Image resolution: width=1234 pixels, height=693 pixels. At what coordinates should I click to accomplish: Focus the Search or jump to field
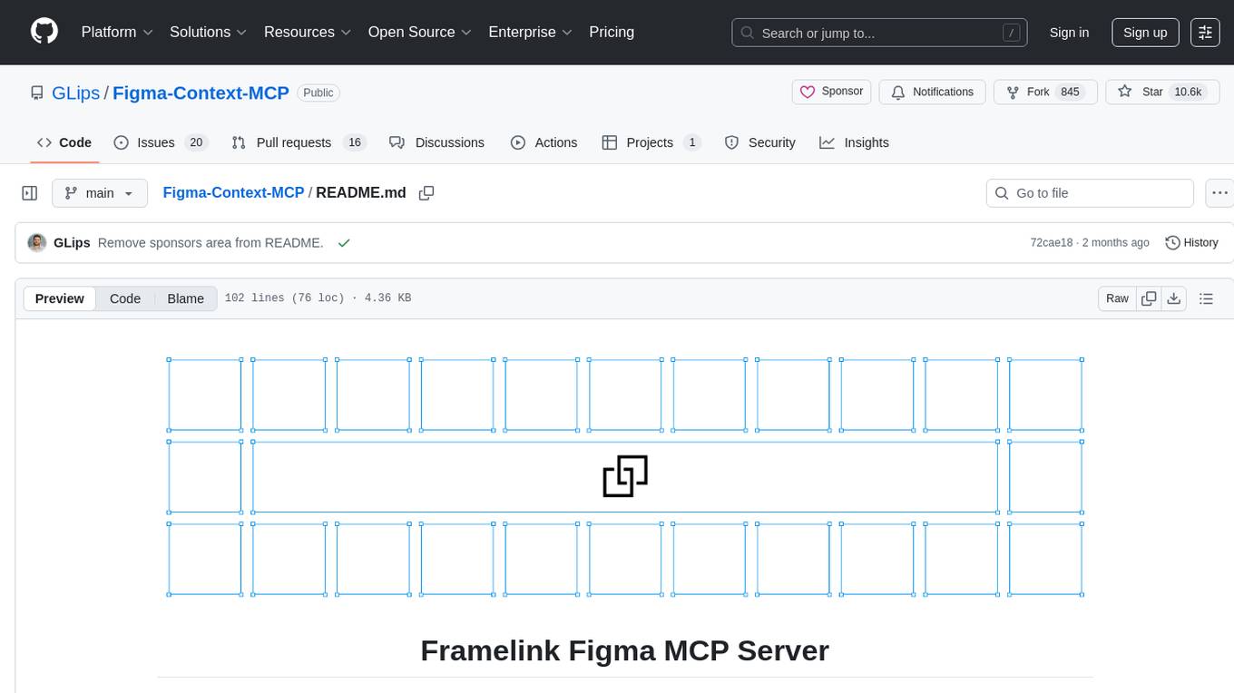point(879,33)
